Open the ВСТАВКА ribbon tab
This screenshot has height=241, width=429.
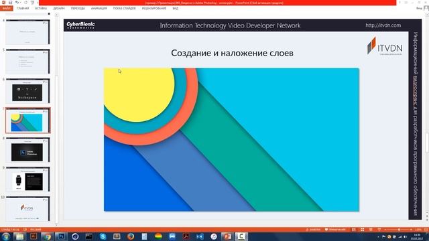pos(41,9)
